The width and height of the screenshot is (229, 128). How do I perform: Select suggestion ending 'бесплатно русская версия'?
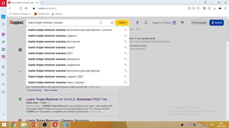pos(78,71)
